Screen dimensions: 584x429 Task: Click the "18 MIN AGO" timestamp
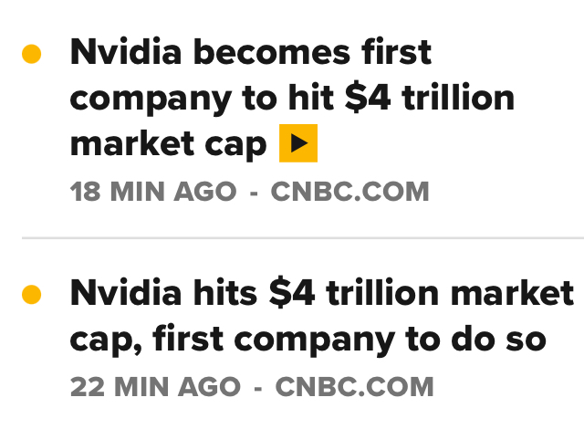click(152, 193)
